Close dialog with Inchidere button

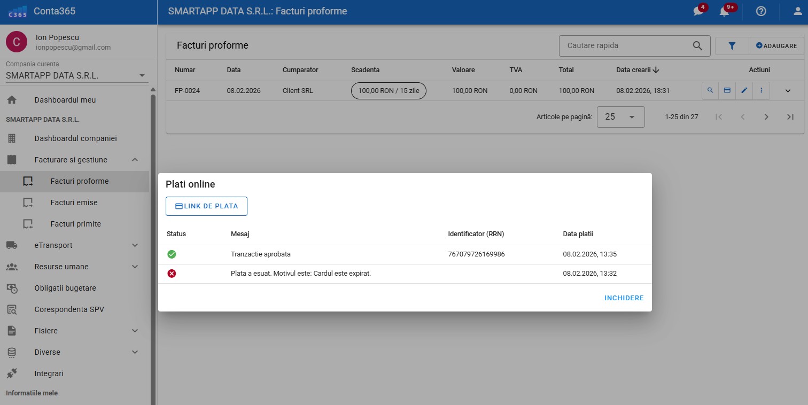tap(624, 298)
